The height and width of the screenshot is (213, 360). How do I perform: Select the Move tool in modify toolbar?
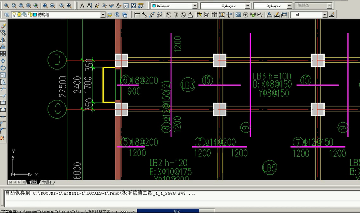3,61
